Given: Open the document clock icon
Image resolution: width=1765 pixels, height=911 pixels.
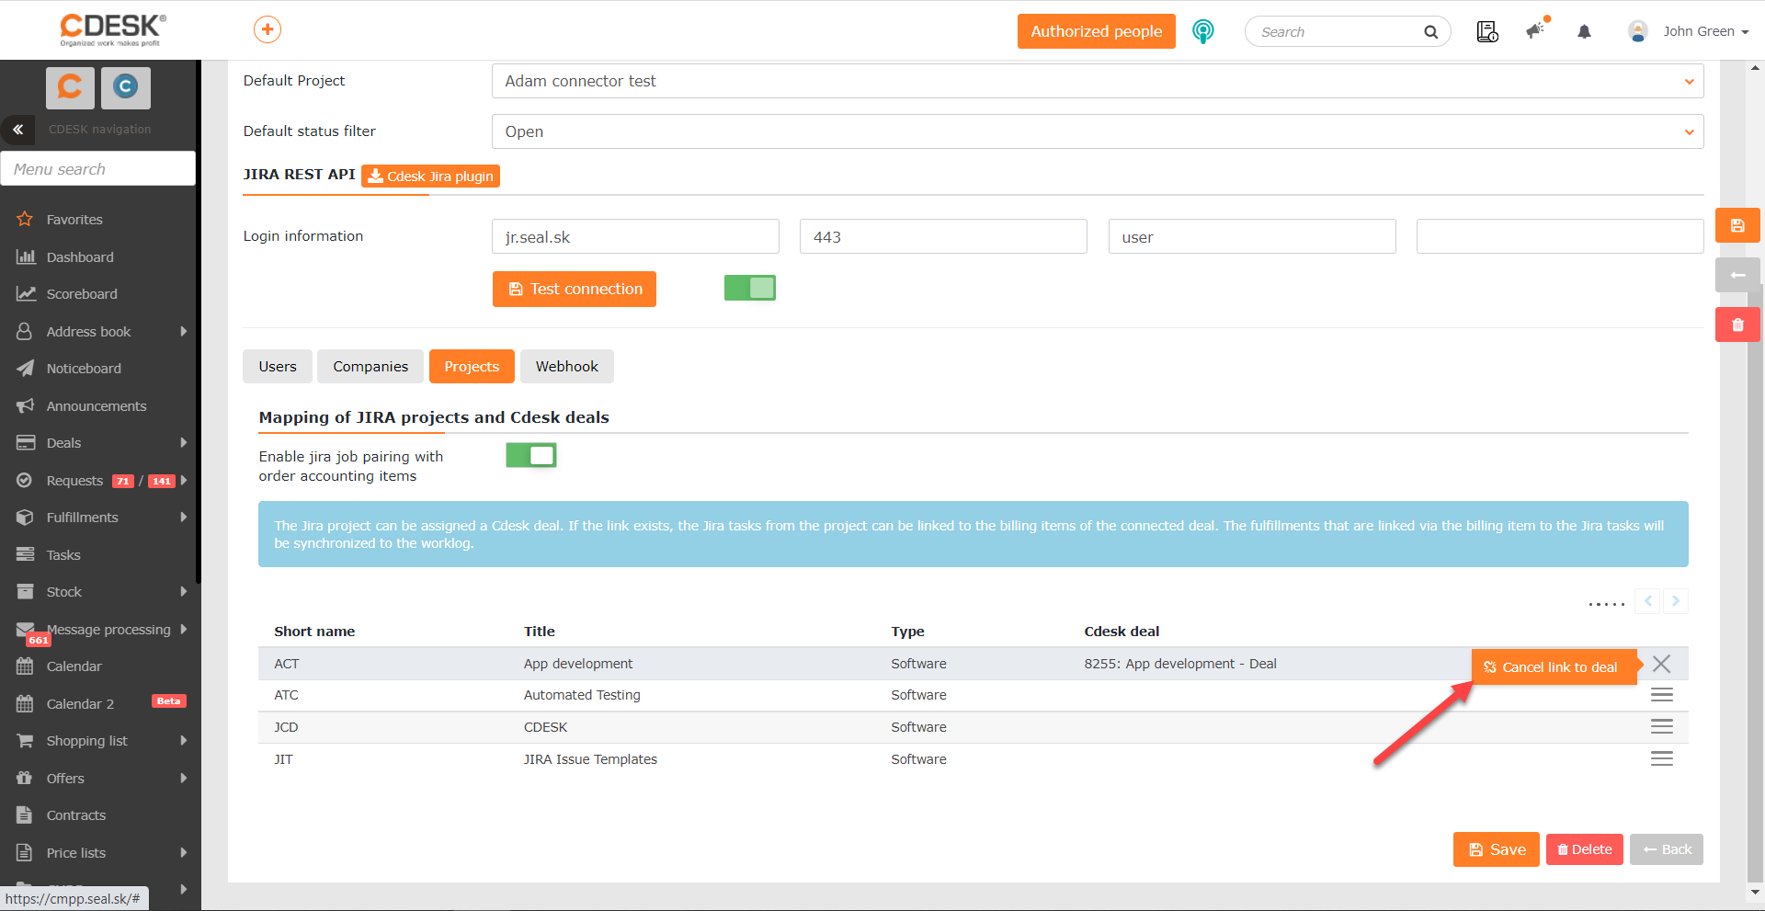Looking at the screenshot, I should click(1487, 32).
